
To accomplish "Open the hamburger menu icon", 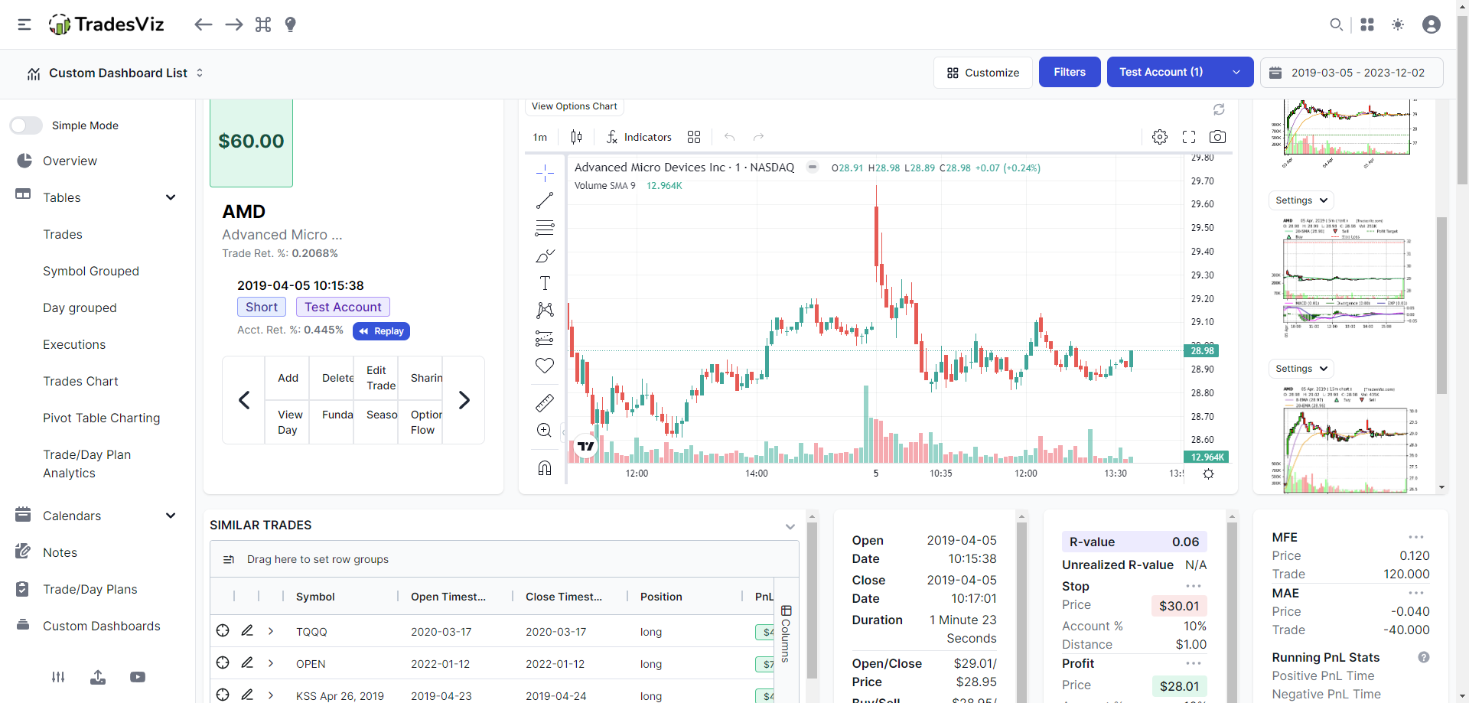I will pyautogui.click(x=24, y=24).
